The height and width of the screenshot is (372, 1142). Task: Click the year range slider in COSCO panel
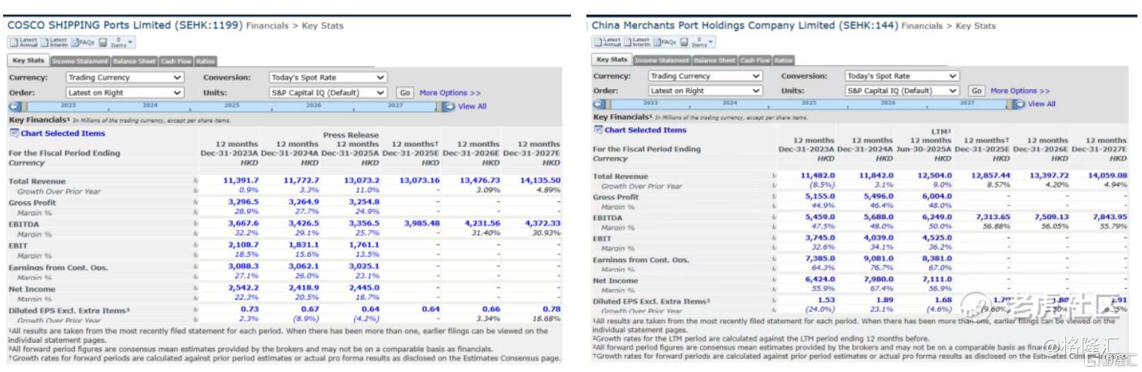tap(232, 106)
